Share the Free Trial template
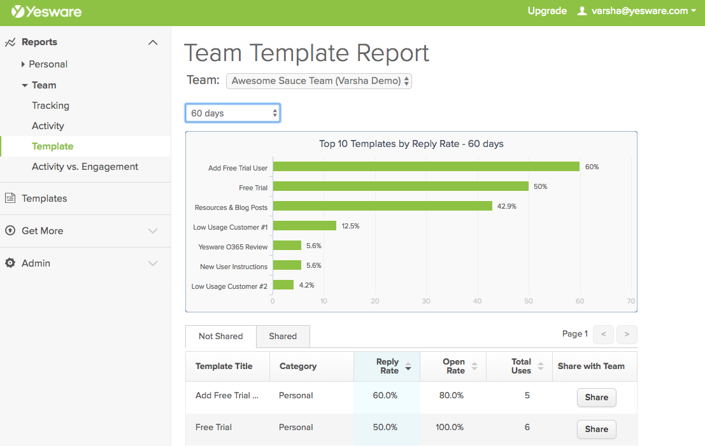 597,429
